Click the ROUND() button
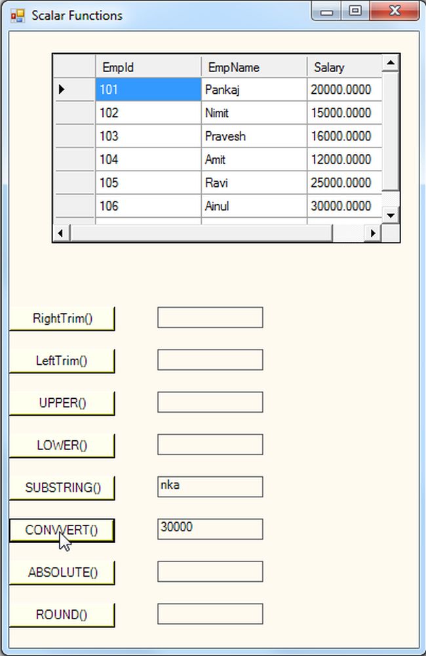 pos(62,615)
